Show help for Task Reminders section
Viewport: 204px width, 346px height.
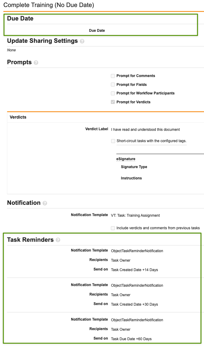click(x=58, y=240)
